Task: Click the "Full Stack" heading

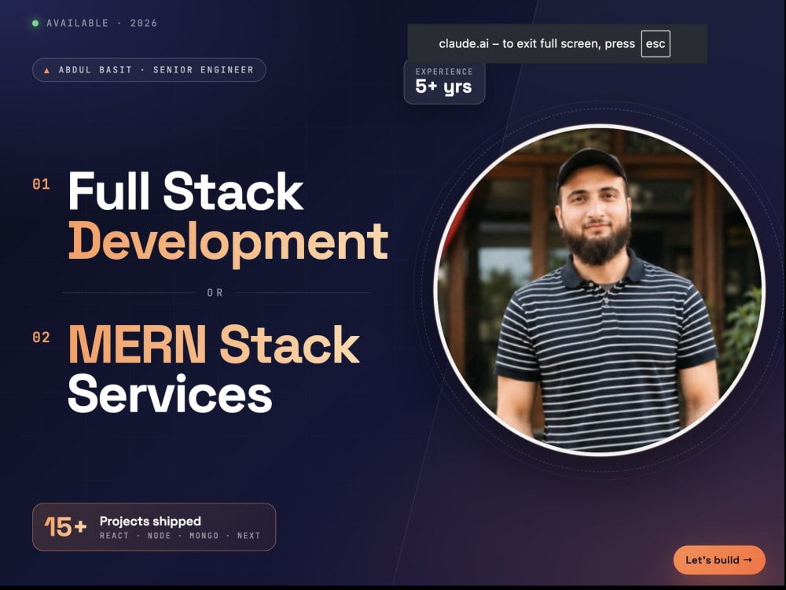Action: tap(185, 191)
